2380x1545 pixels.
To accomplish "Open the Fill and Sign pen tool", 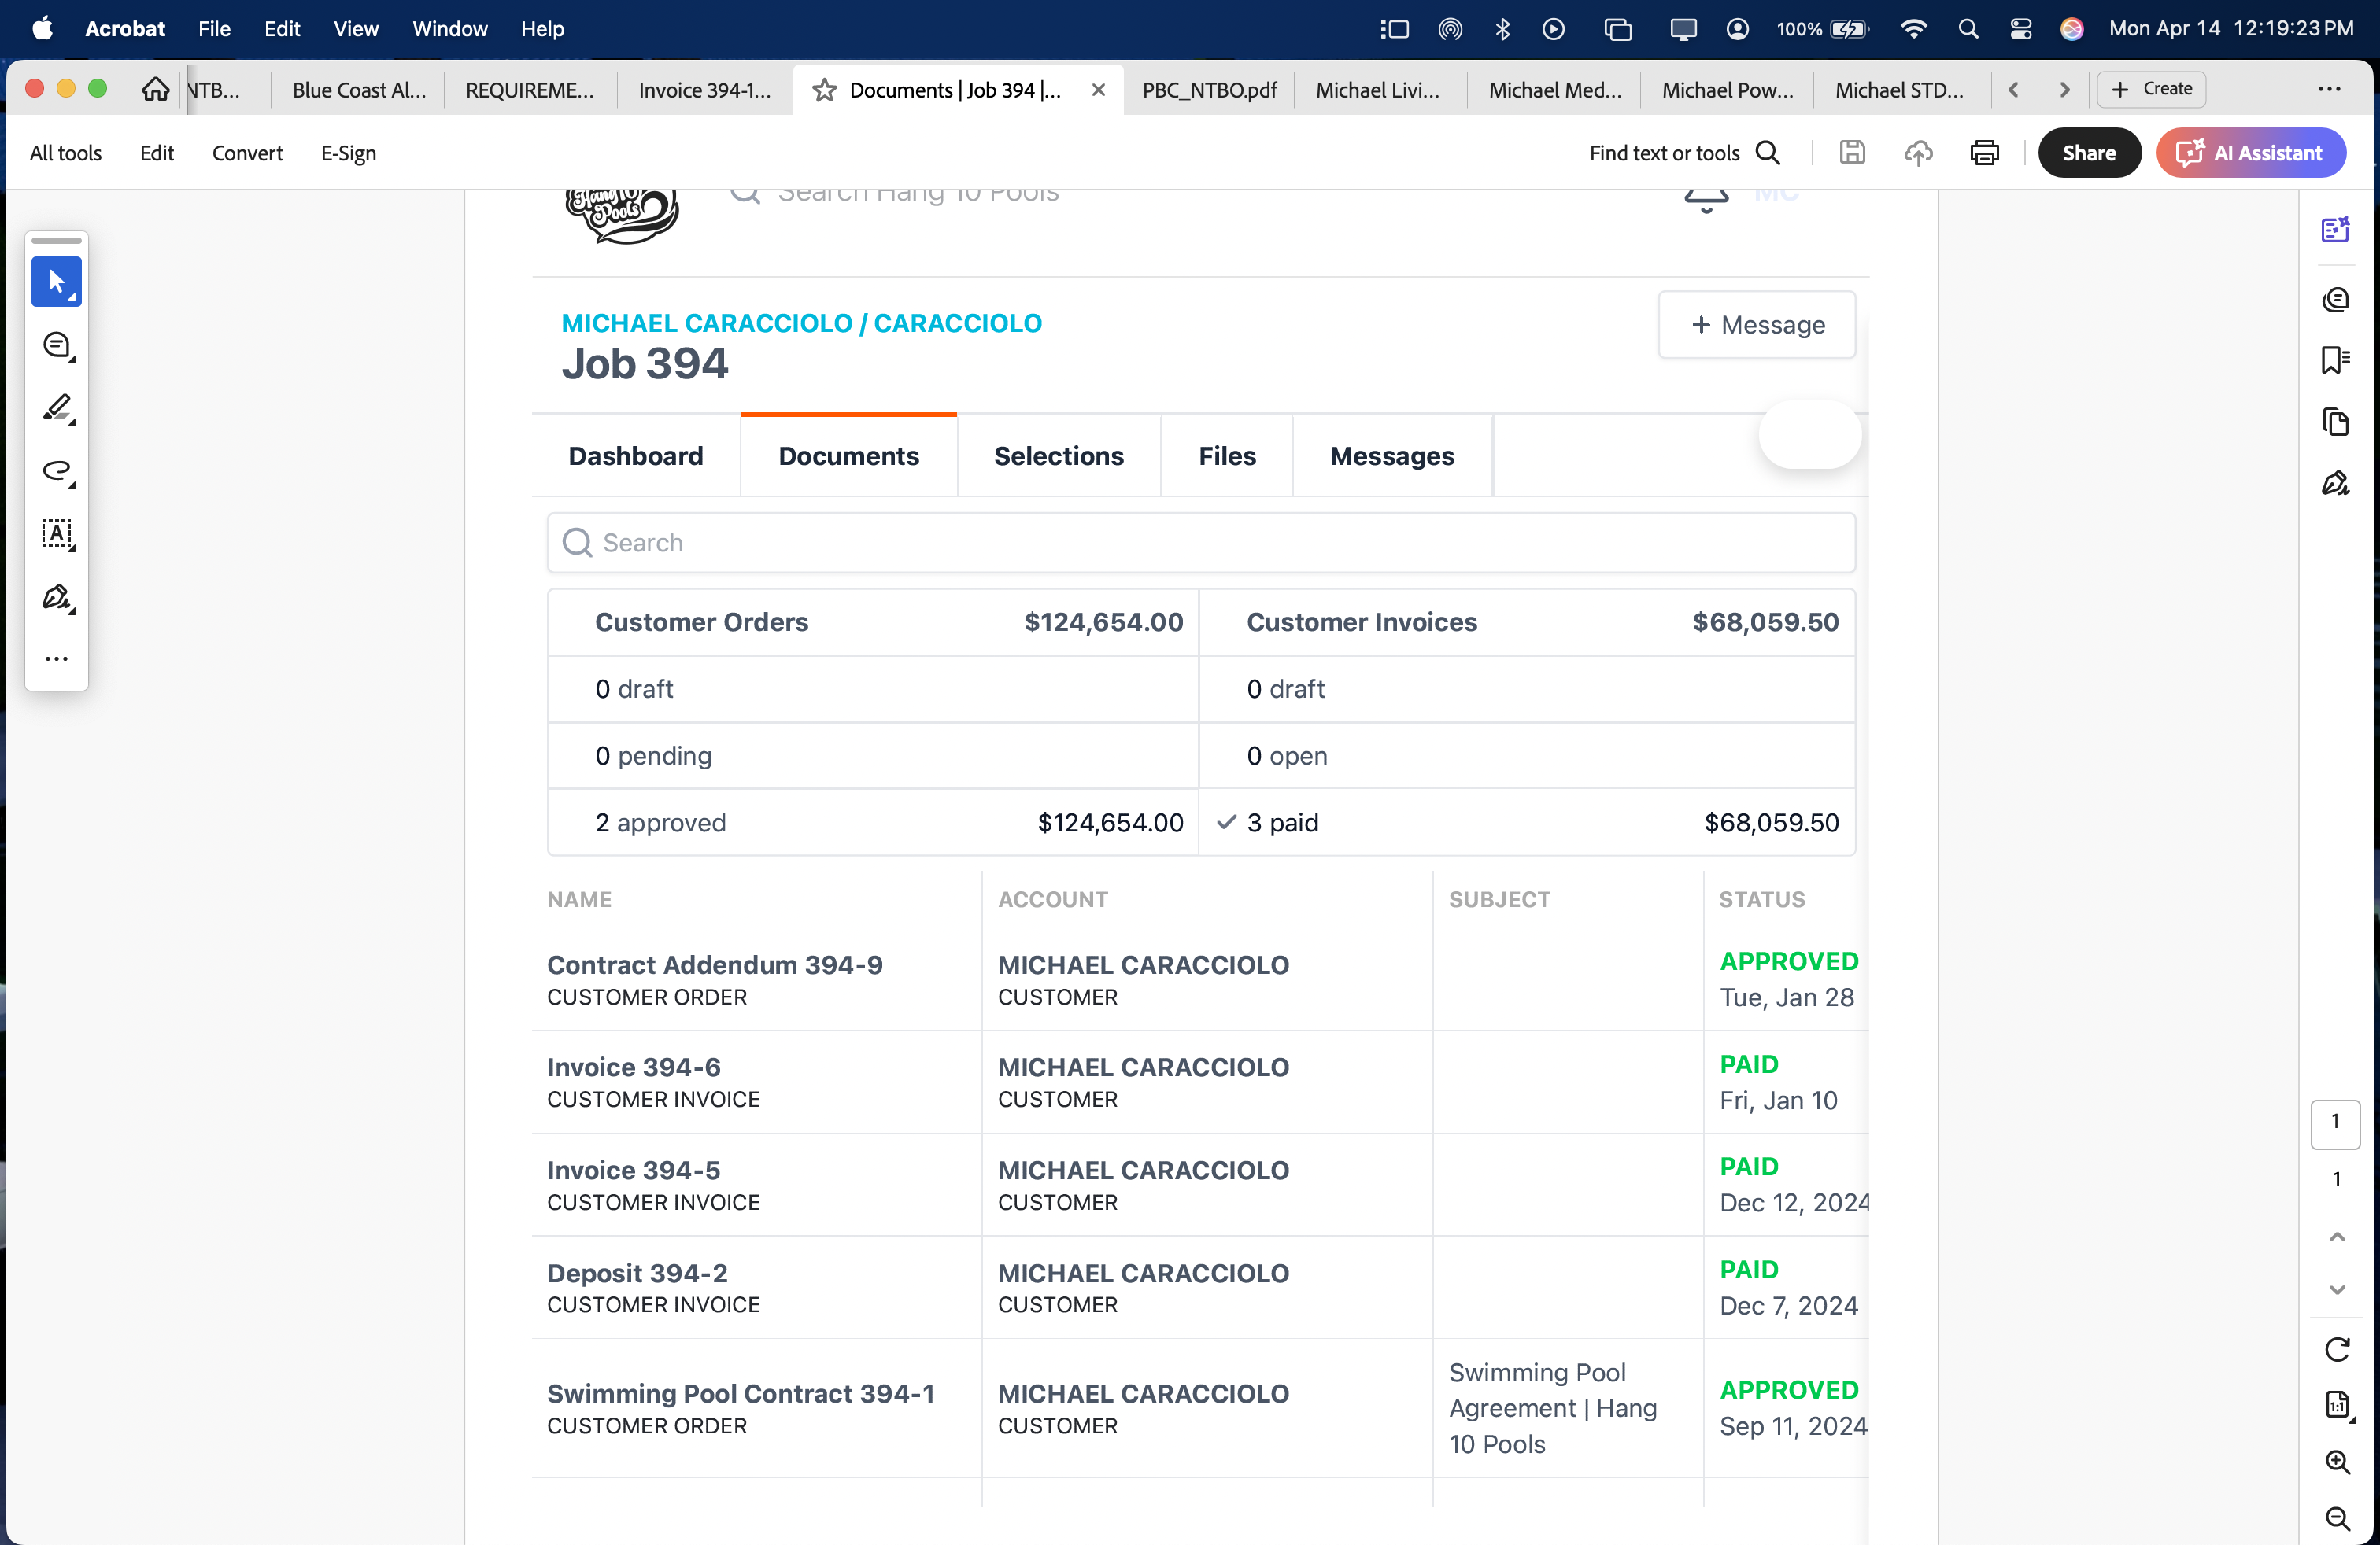I will [56, 598].
